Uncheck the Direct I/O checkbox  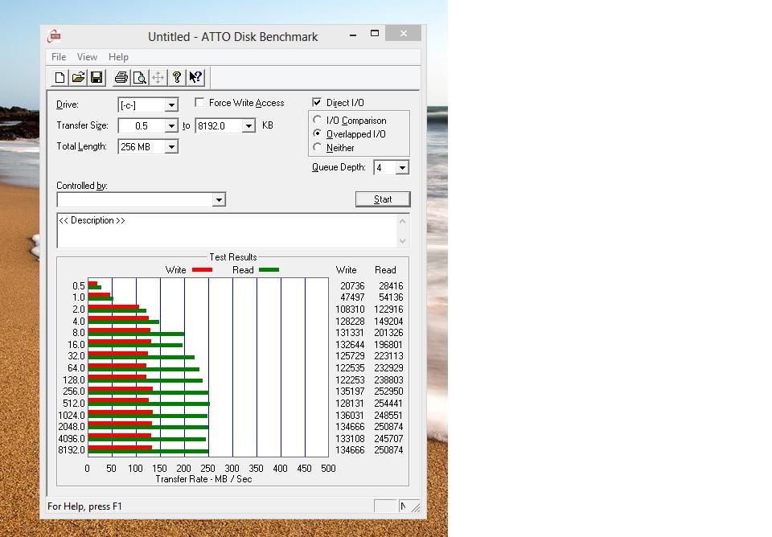(317, 102)
